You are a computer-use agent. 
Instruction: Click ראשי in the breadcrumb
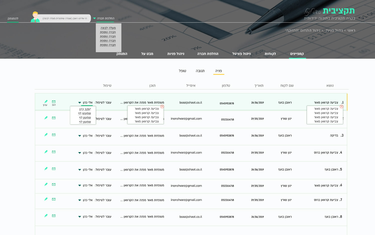[x=351, y=30]
